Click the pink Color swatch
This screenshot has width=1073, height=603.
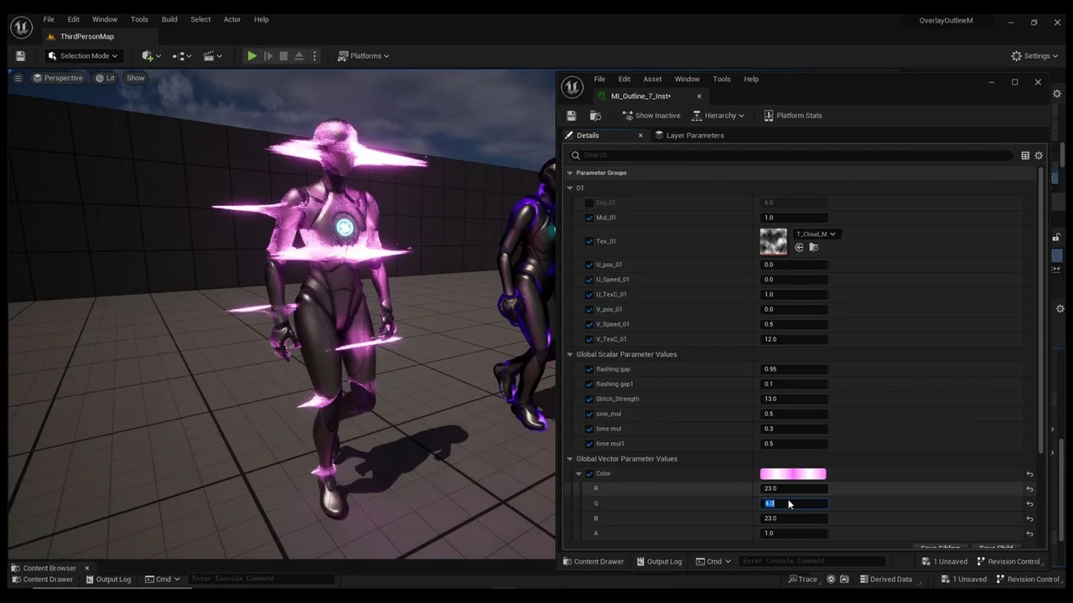pyautogui.click(x=792, y=474)
